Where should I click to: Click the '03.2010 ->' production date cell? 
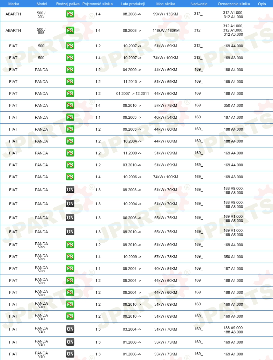pos(132,165)
